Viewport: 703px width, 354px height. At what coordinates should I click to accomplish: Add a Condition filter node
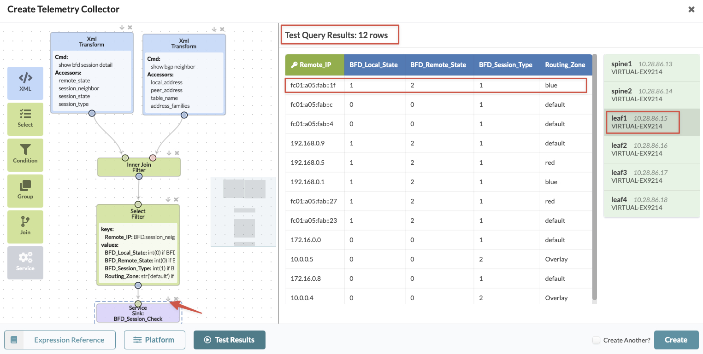tap(25, 155)
